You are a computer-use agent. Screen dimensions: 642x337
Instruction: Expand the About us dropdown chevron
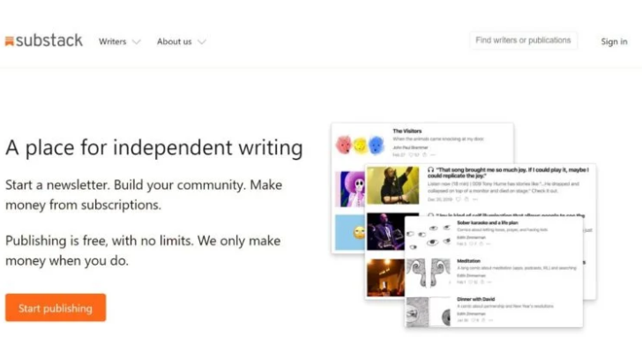pyautogui.click(x=202, y=41)
